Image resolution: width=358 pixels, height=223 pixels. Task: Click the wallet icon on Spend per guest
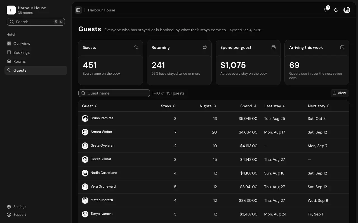point(274,47)
